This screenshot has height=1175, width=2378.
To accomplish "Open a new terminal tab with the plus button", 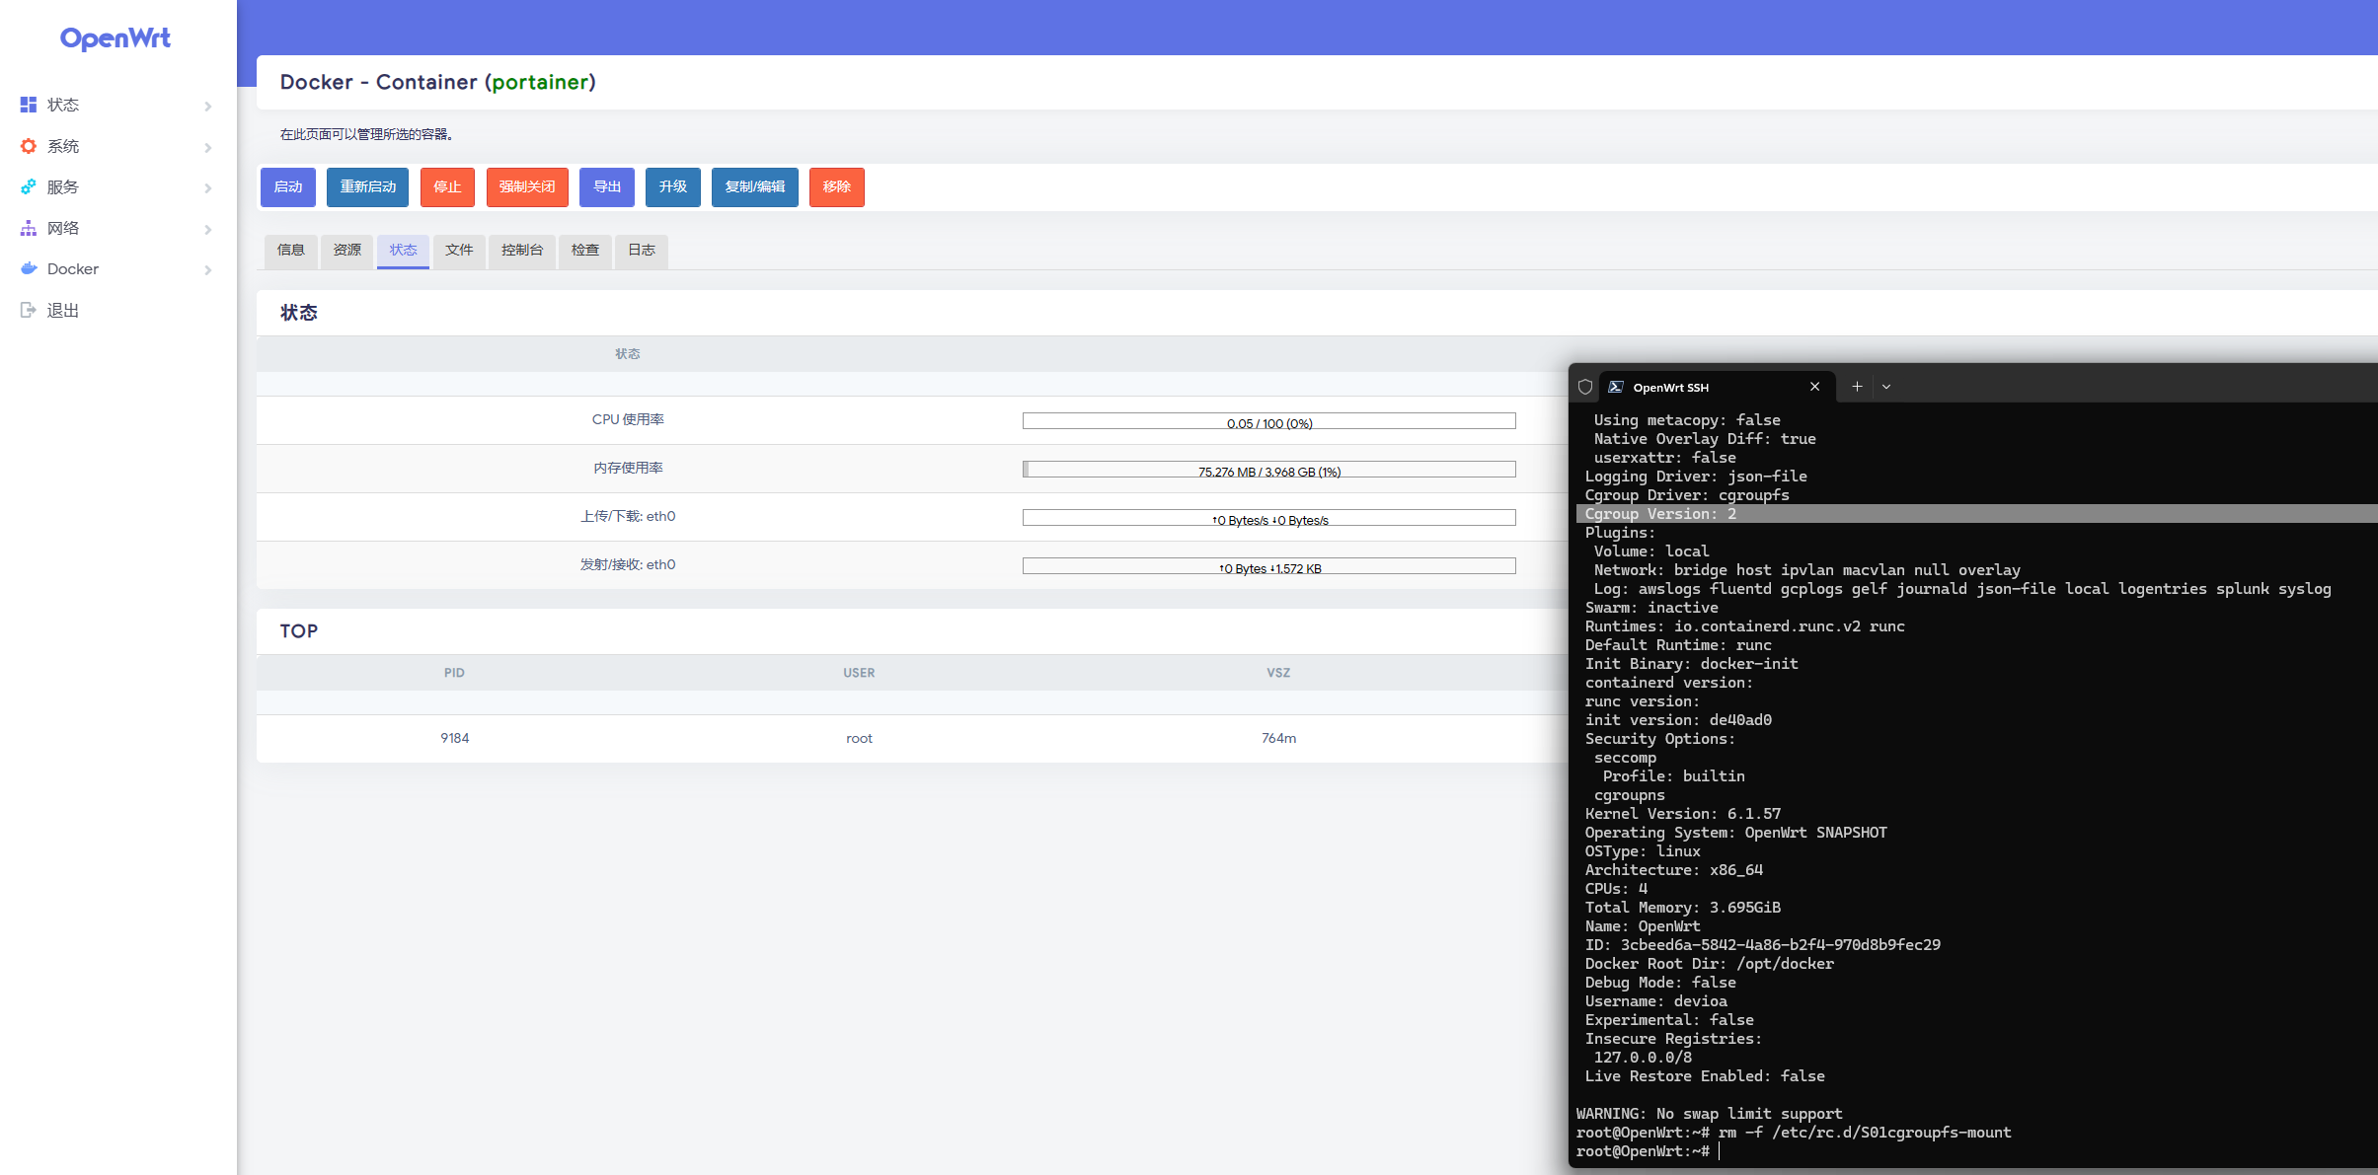I will pyautogui.click(x=1856, y=386).
